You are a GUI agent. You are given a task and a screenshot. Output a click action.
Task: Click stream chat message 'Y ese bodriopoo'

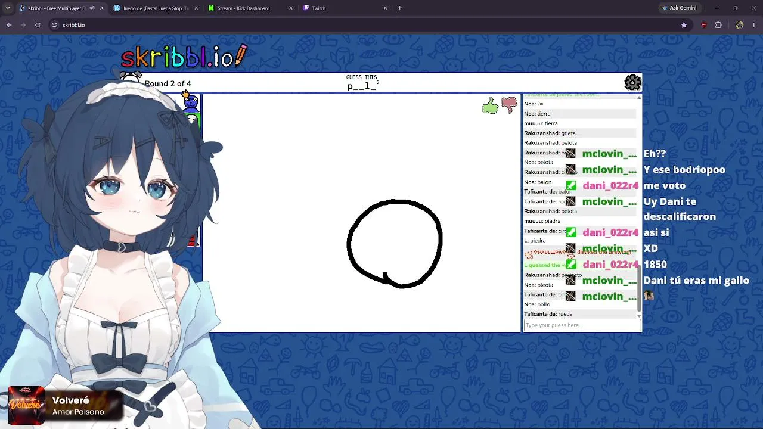684,170
